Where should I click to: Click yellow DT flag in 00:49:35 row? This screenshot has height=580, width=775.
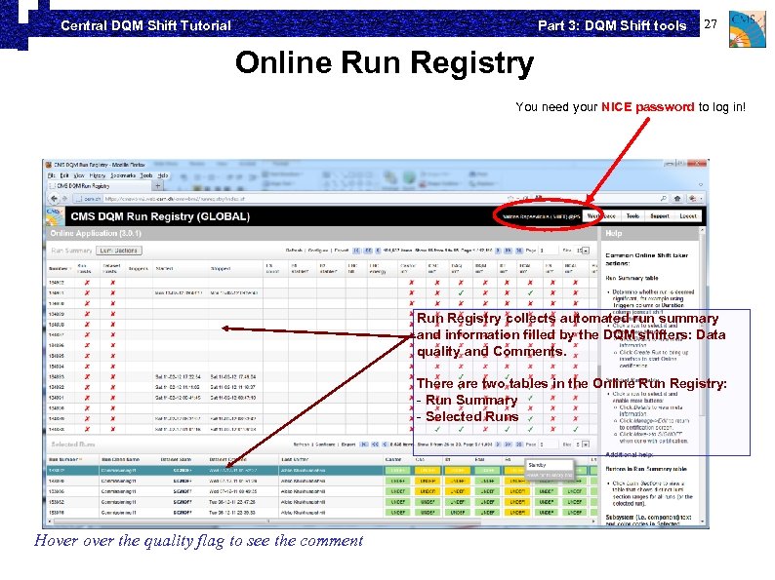pos(457,491)
